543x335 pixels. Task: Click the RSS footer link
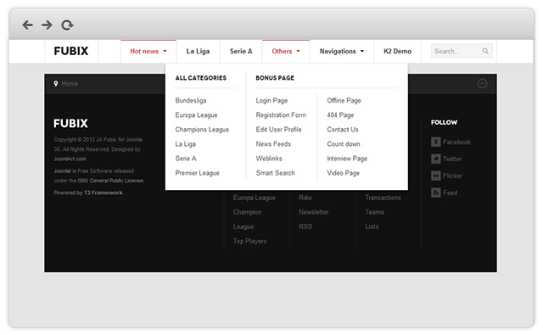(305, 226)
